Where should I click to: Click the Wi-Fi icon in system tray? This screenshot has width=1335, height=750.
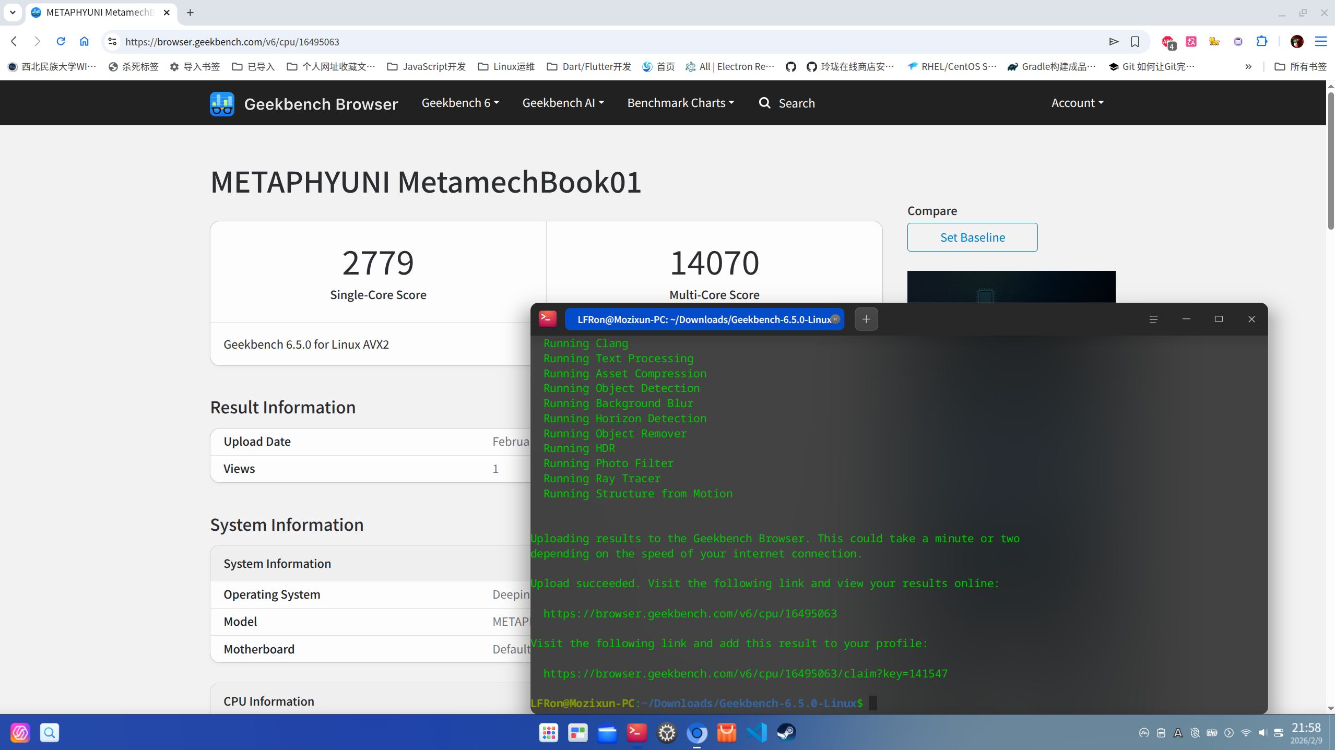pos(1246,733)
